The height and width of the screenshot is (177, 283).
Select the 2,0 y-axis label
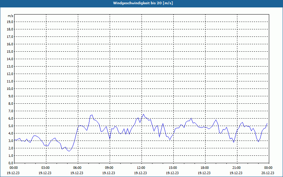tap(11, 148)
